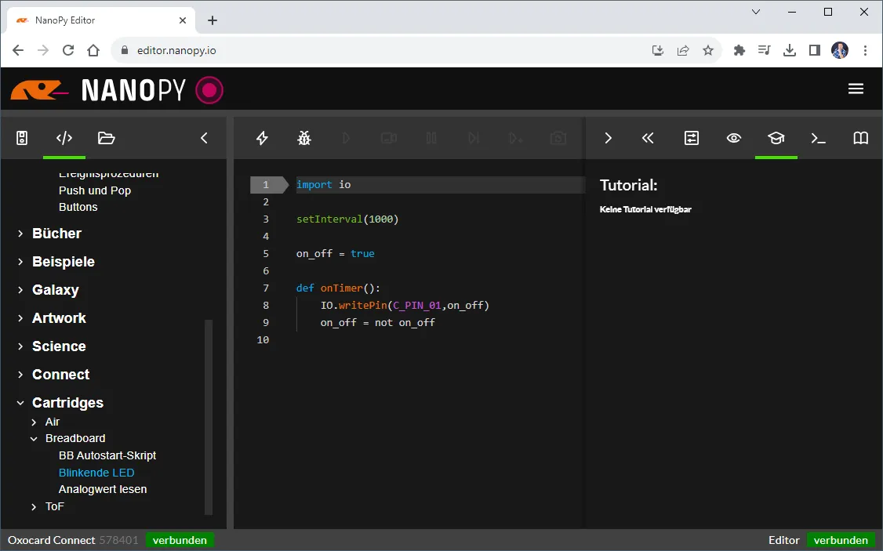Open the hamburger menu in NanoPy header
The image size is (883, 551).
(x=856, y=89)
